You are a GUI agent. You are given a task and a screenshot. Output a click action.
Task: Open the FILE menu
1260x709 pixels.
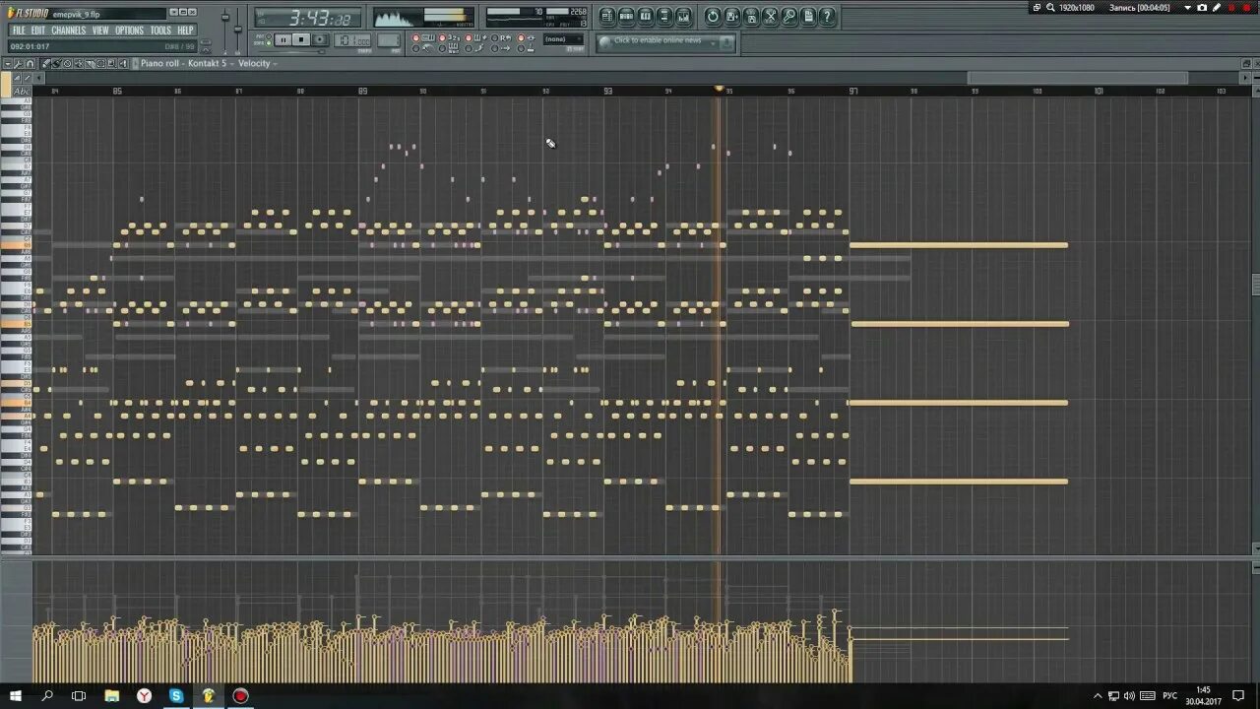coord(19,31)
